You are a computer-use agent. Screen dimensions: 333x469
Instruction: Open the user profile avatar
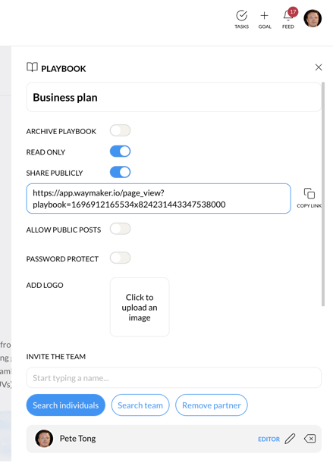(x=313, y=18)
